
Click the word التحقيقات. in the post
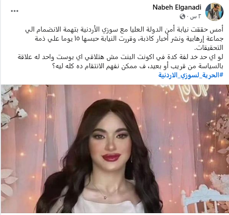[x=209, y=48]
